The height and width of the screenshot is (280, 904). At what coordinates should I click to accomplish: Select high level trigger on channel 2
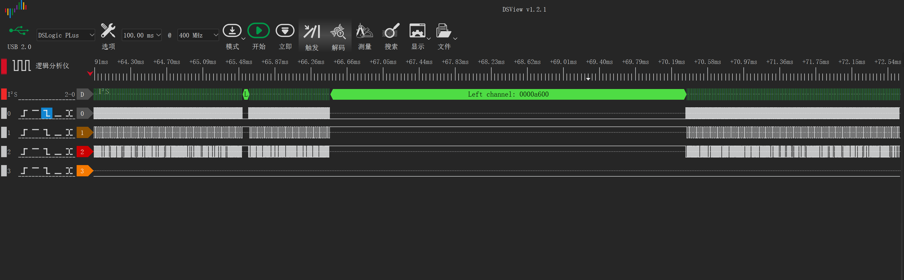pos(35,152)
